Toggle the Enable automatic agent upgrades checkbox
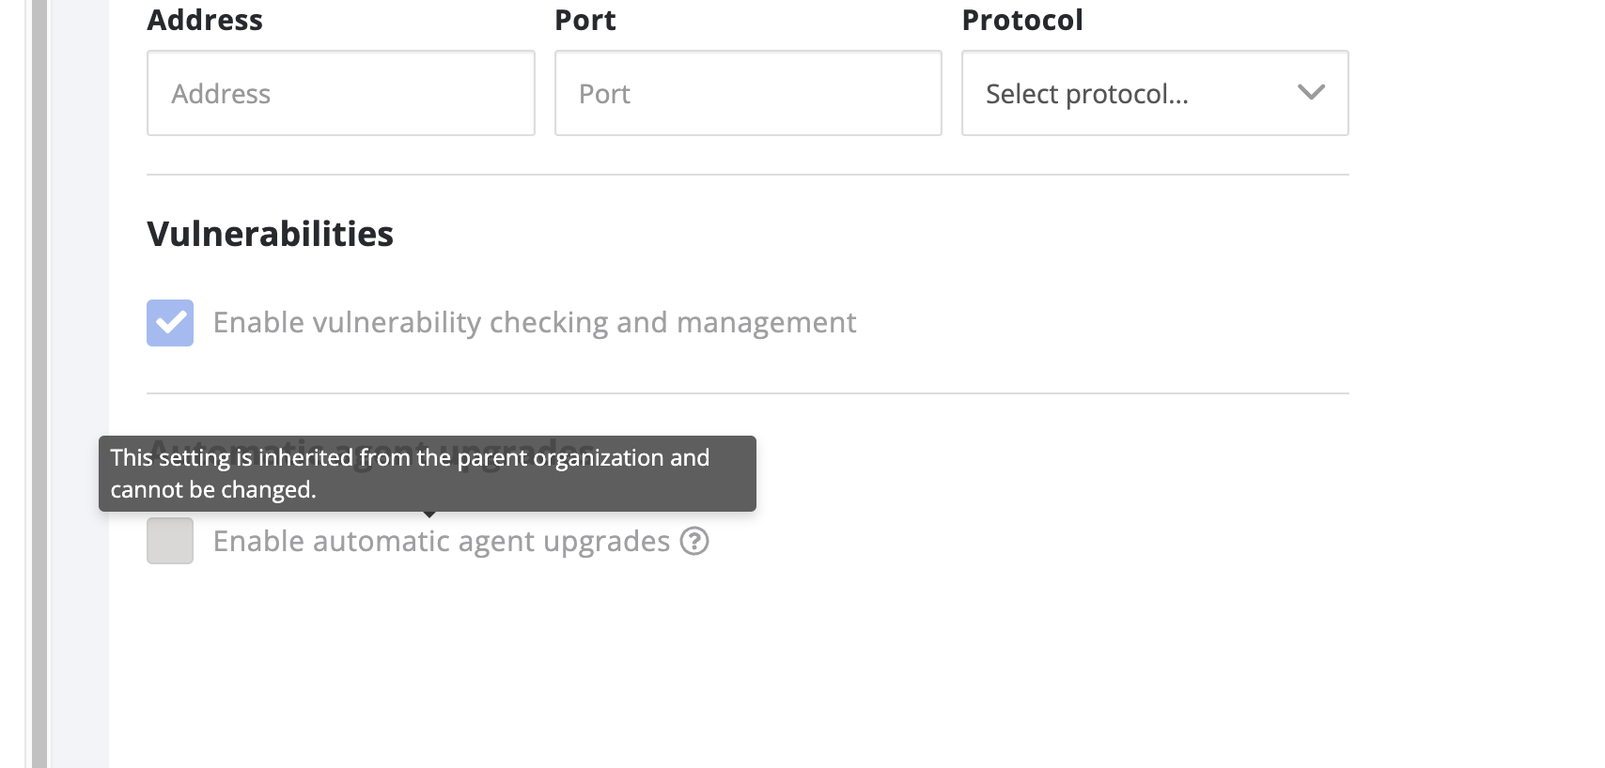This screenshot has width=1605, height=768. tap(170, 542)
